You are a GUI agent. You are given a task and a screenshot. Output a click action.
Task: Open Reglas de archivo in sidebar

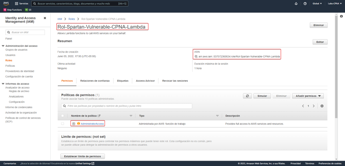coord(19,91)
